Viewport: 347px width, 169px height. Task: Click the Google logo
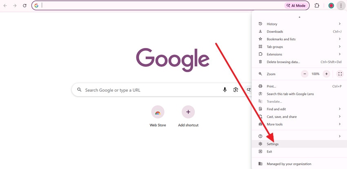pyautogui.click(x=173, y=60)
